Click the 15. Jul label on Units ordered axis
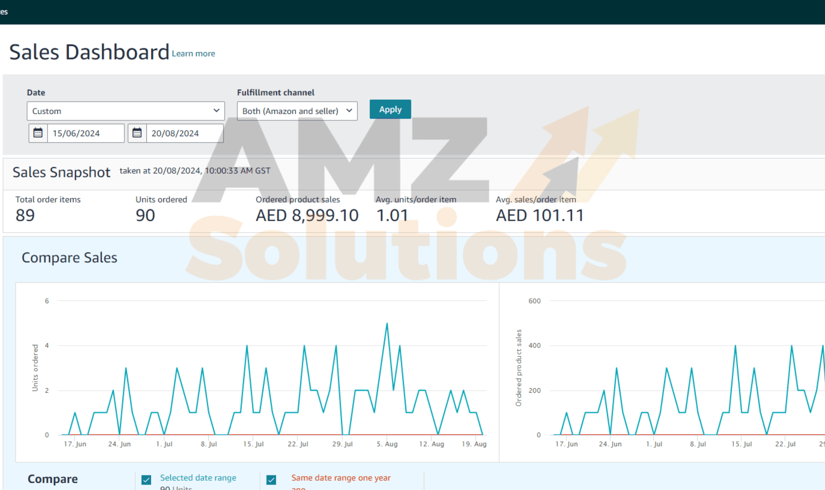Viewport: 825px width, 490px height. point(253,444)
